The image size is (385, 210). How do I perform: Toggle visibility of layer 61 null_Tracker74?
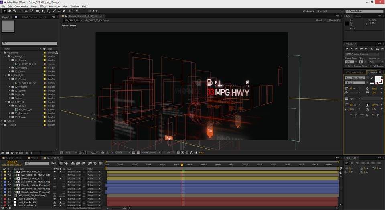pos(55,199)
